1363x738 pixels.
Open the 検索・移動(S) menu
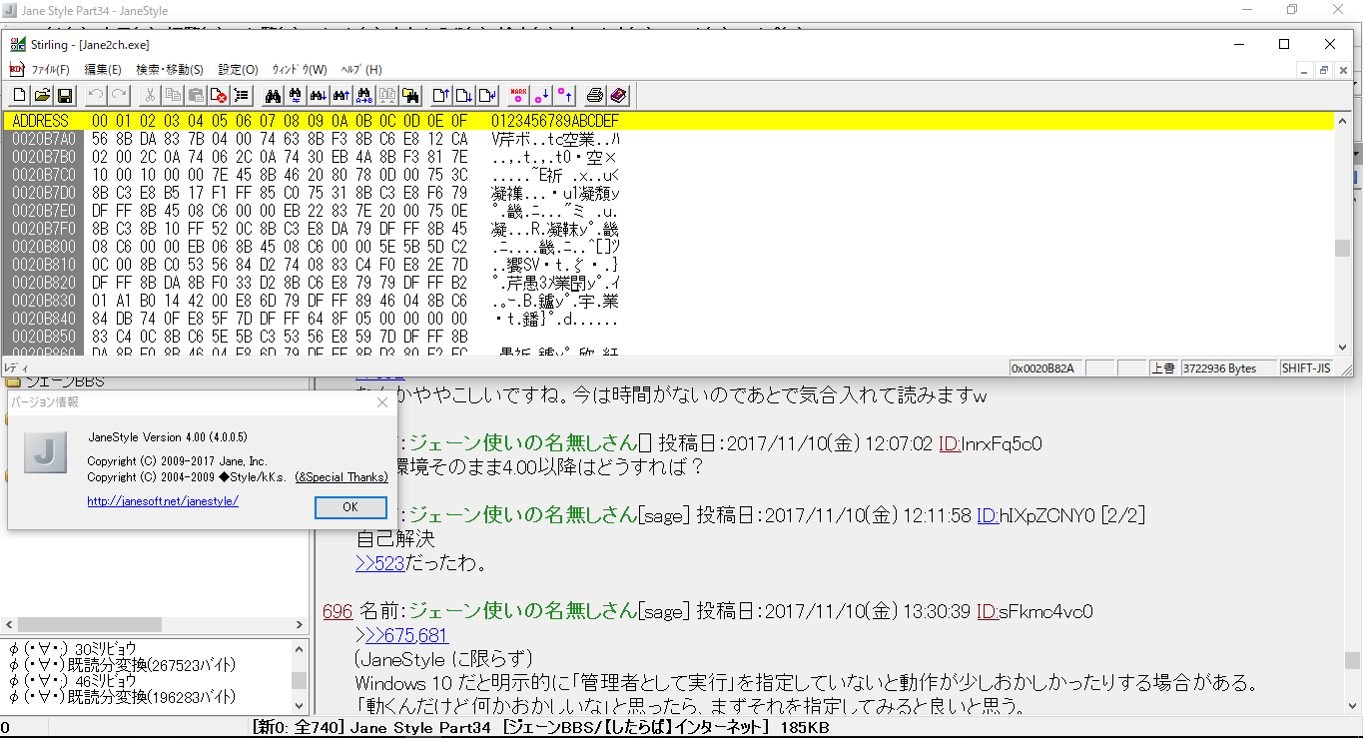click(170, 70)
